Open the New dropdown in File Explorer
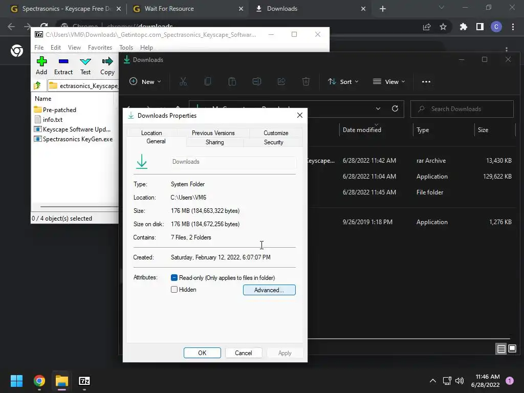The width and height of the screenshot is (524, 393). [x=145, y=81]
